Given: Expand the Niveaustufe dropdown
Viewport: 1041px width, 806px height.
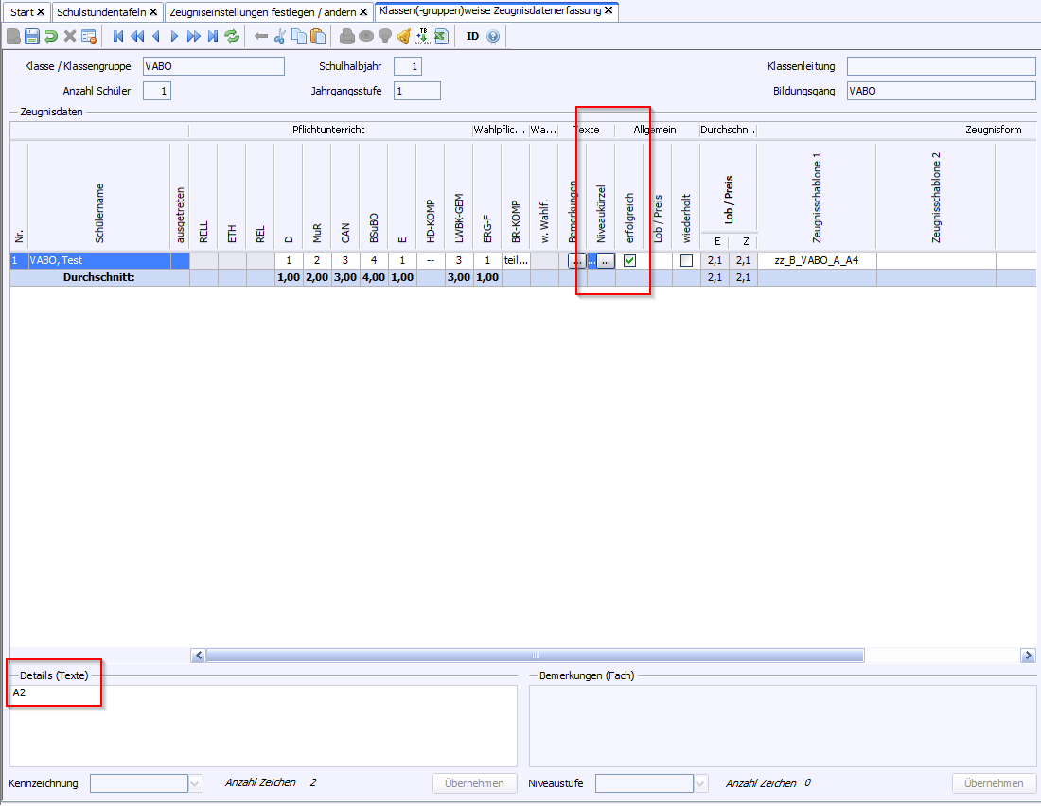Looking at the screenshot, I should (700, 783).
